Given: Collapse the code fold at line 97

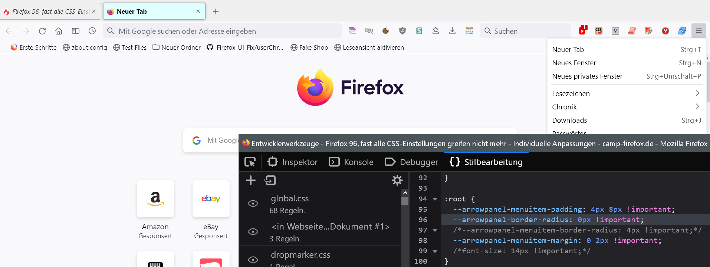Looking at the screenshot, I should (435, 230).
